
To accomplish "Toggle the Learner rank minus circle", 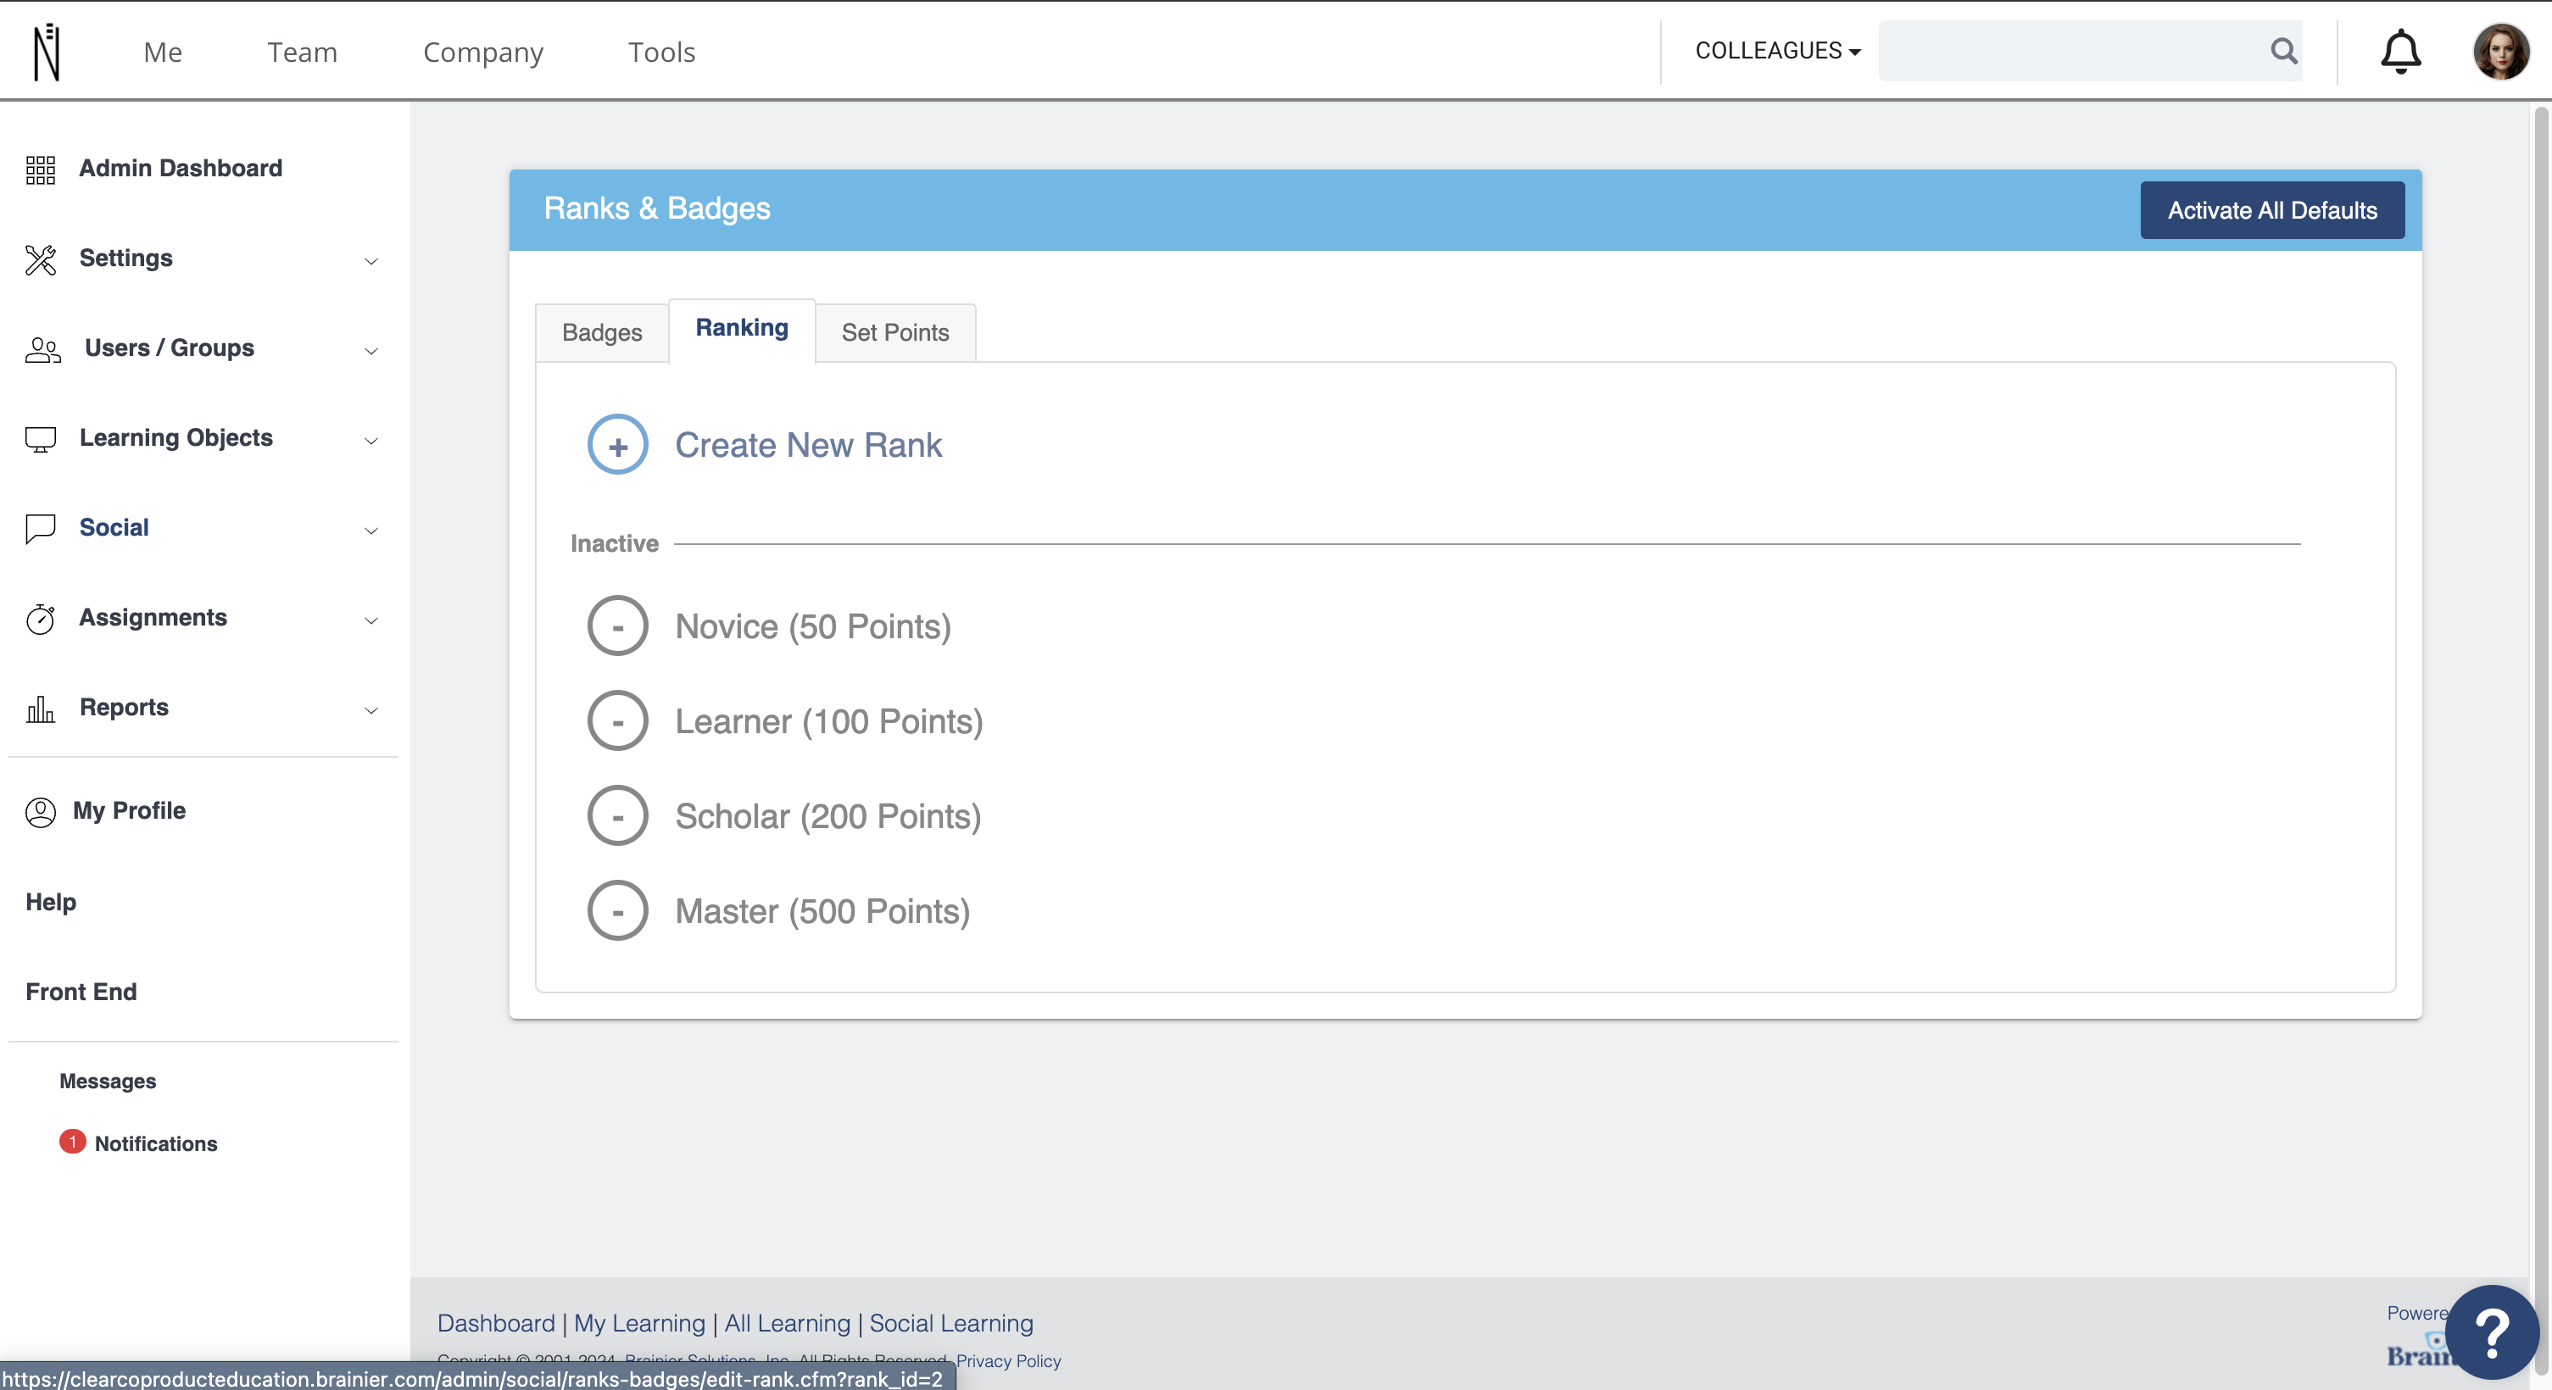I will click(x=617, y=720).
